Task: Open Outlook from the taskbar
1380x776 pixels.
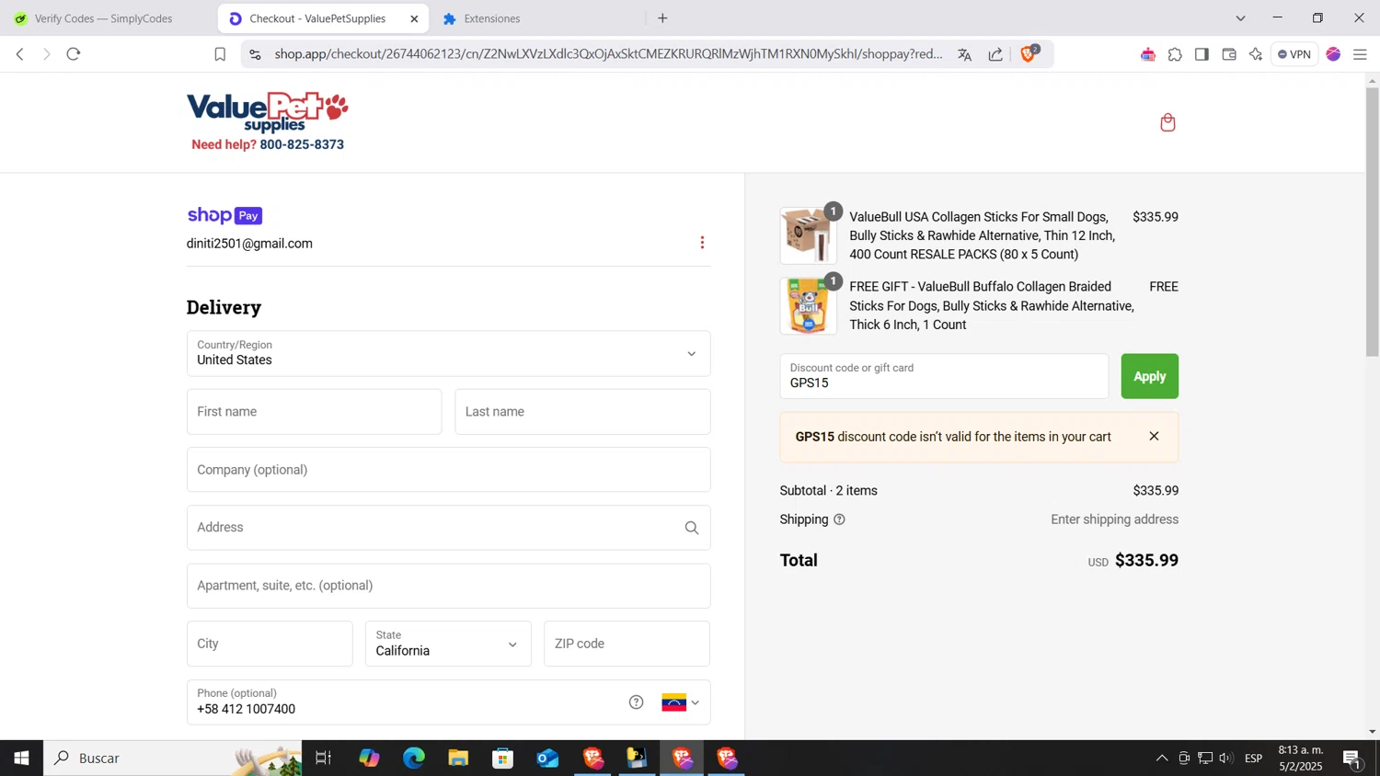Action: coord(547,758)
